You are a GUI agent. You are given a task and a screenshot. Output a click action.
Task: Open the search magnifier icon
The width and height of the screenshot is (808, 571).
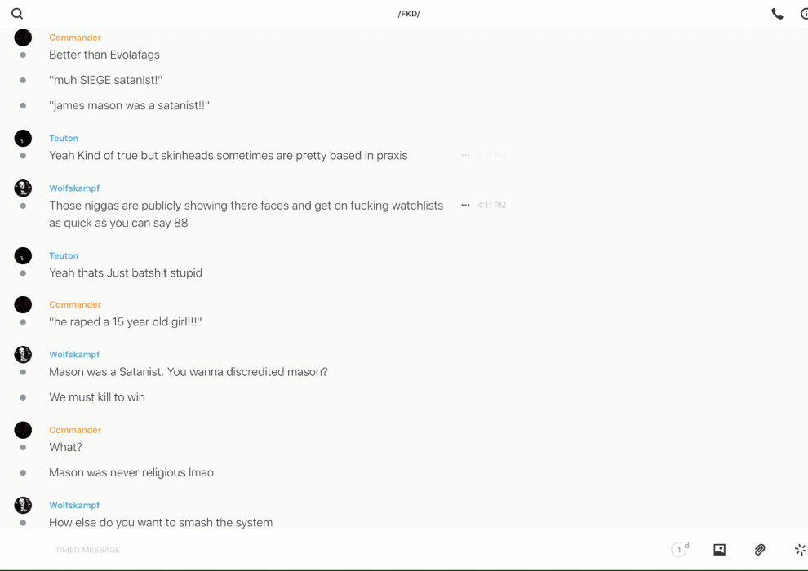pos(17,14)
